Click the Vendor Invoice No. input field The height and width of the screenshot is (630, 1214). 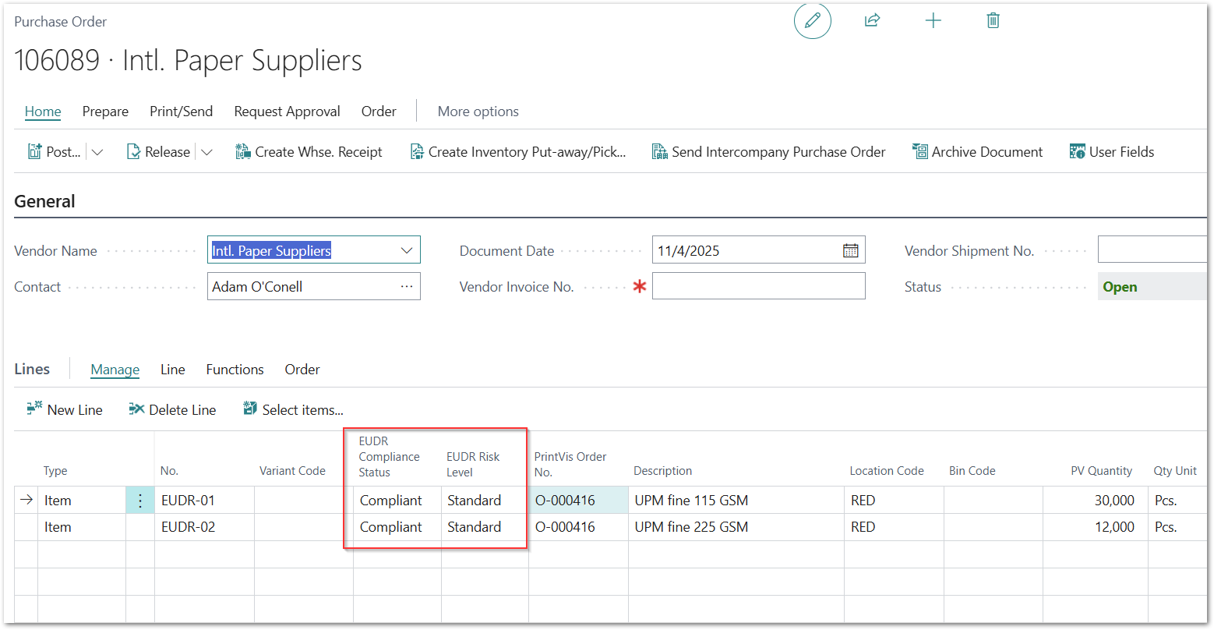758,287
